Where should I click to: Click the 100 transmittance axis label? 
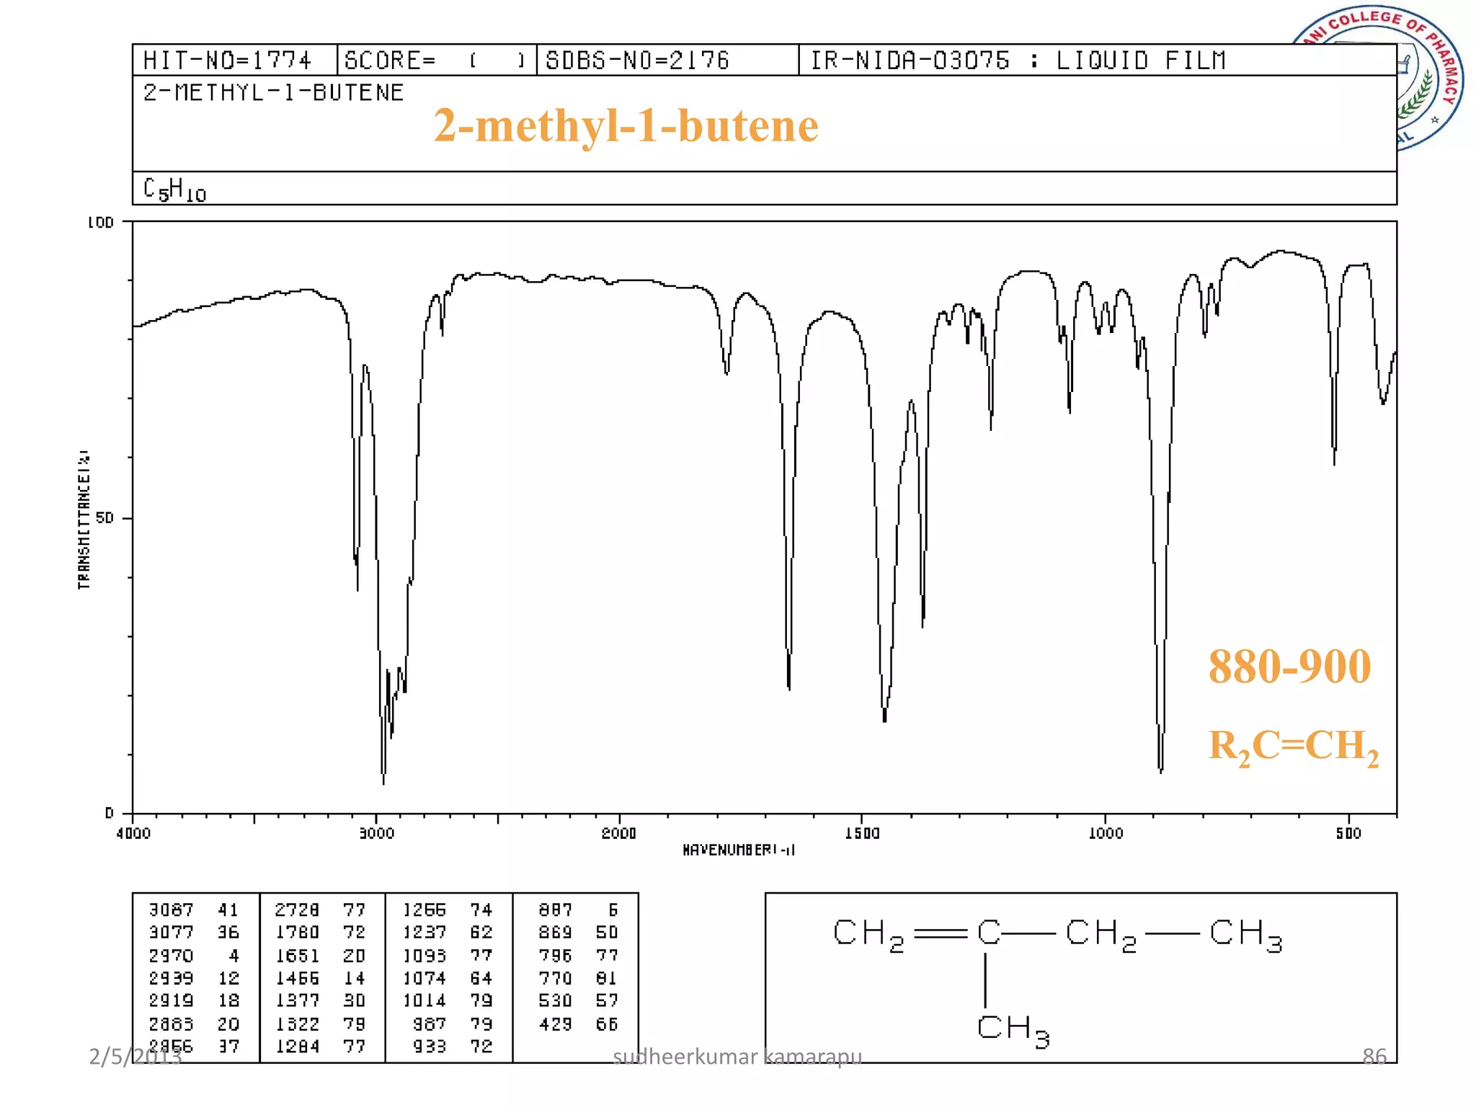[x=101, y=223]
